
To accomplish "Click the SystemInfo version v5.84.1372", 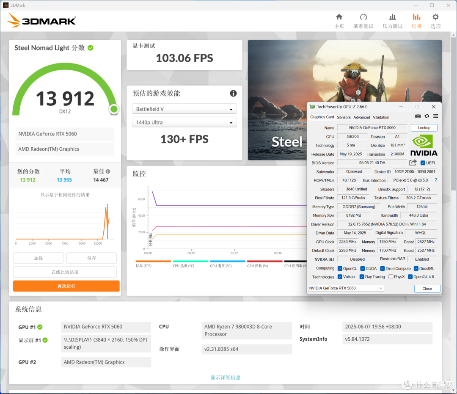I will [x=387, y=339].
